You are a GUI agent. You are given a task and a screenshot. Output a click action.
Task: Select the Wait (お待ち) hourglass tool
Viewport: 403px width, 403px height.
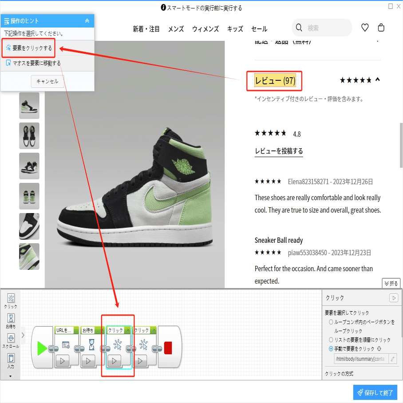point(11,321)
